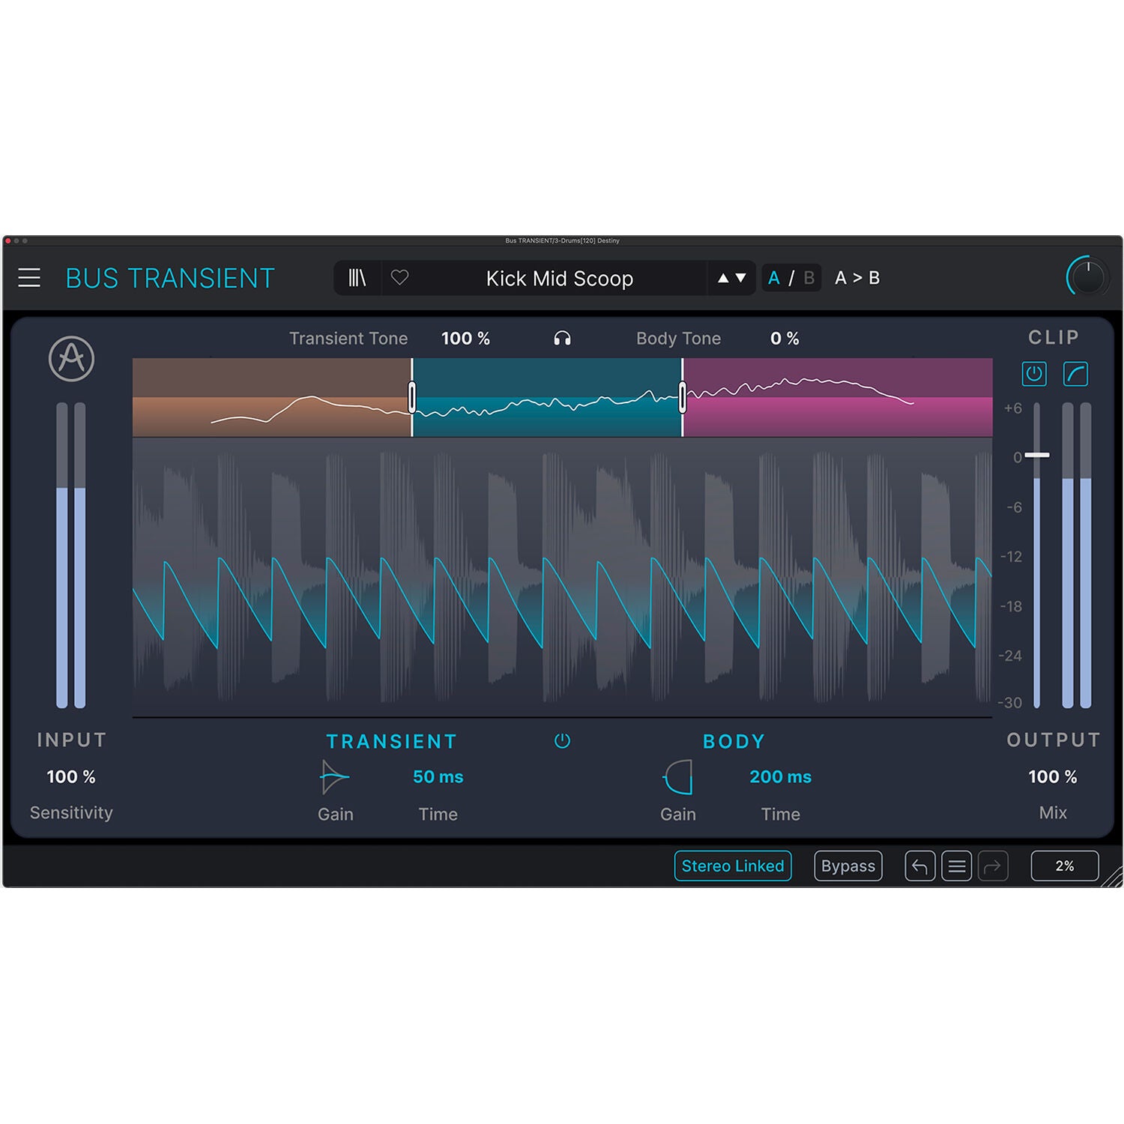1124x1124 pixels.
Task: Click the Body Gain envelope icon
Action: (x=677, y=779)
